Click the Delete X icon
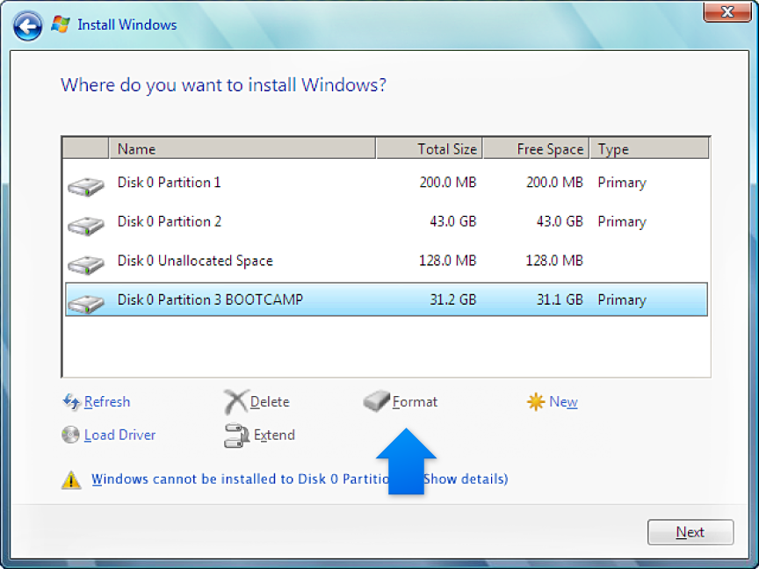The image size is (759, 569). click(236, 401)
